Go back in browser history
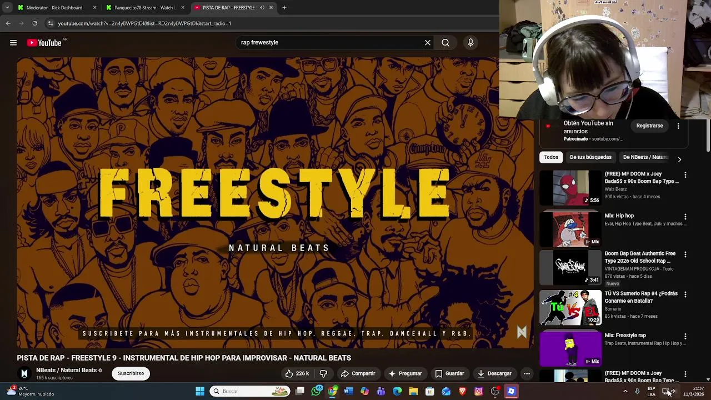This screenshot has height=400, width=711. click(x=8, y=23)
